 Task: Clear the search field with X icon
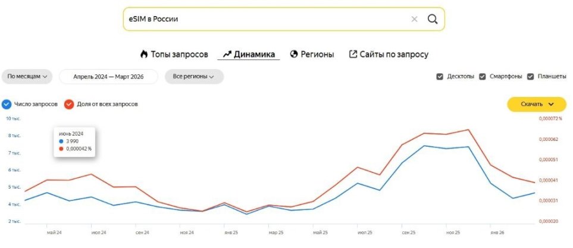pos(414,19)
